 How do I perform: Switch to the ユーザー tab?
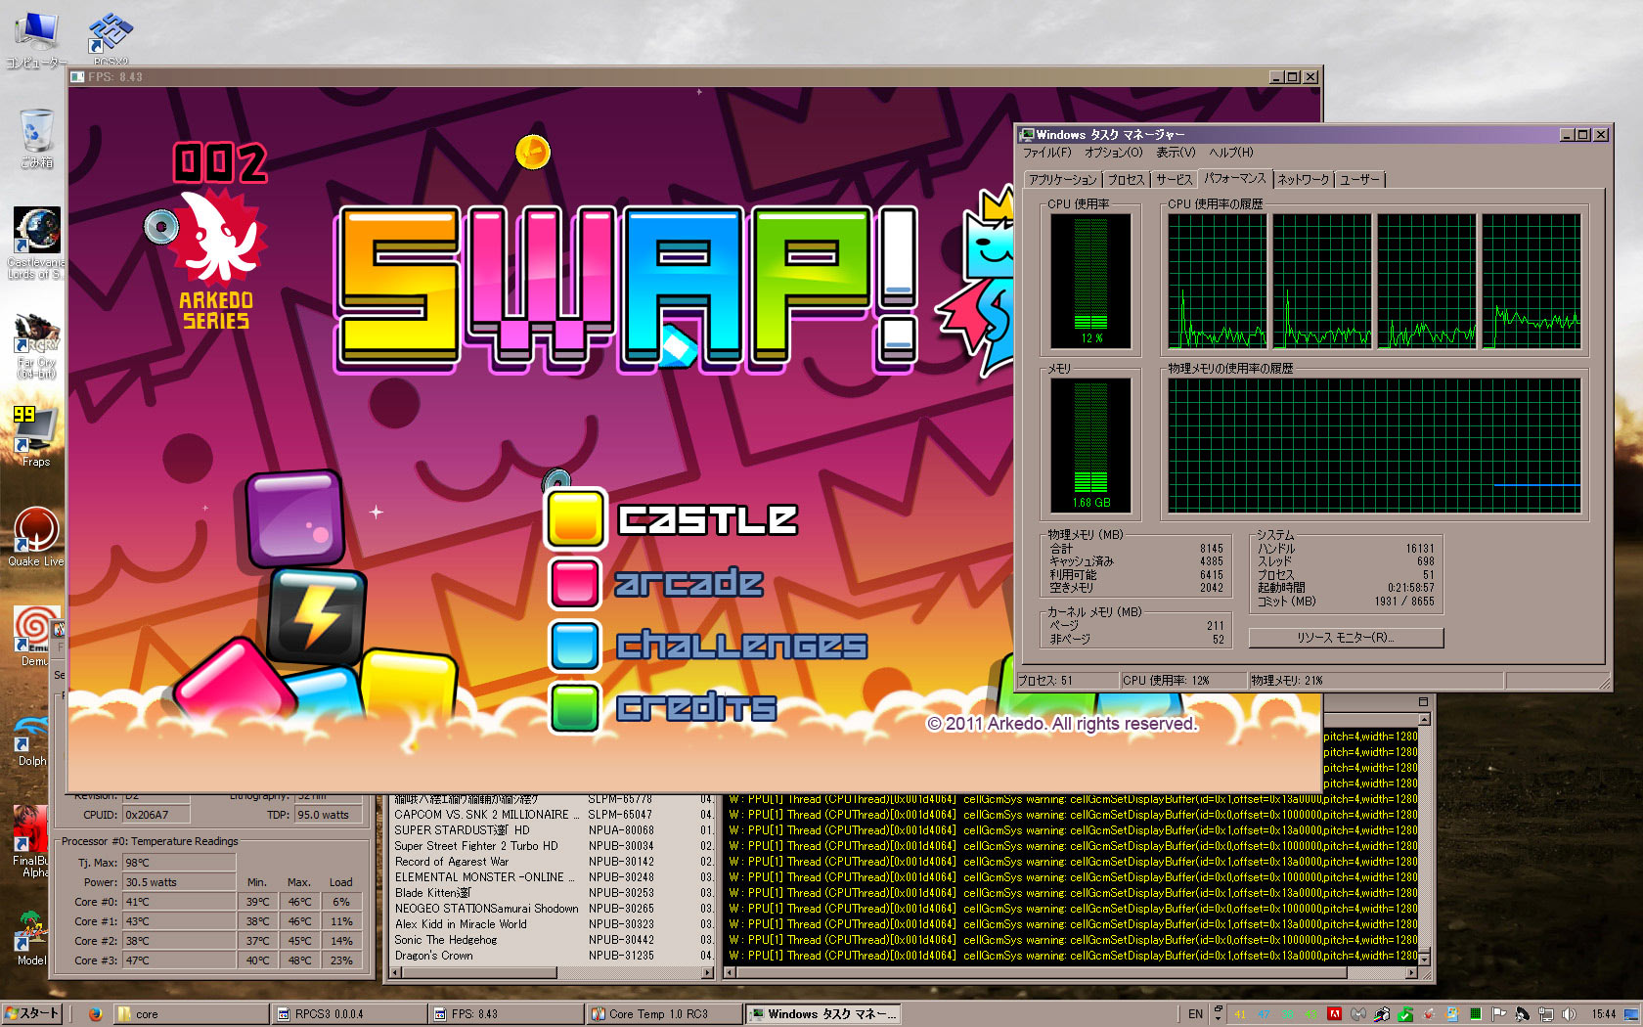(x=1359, y=180)
